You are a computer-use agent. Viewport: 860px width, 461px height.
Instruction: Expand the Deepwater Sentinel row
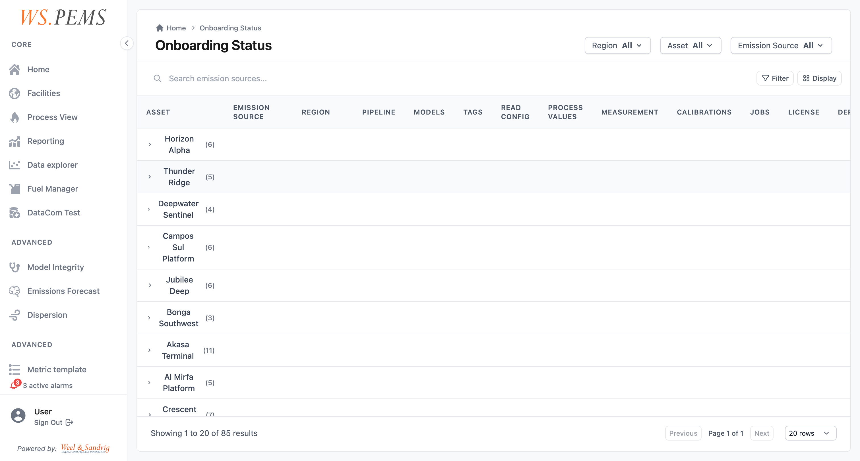click(149, 209)
